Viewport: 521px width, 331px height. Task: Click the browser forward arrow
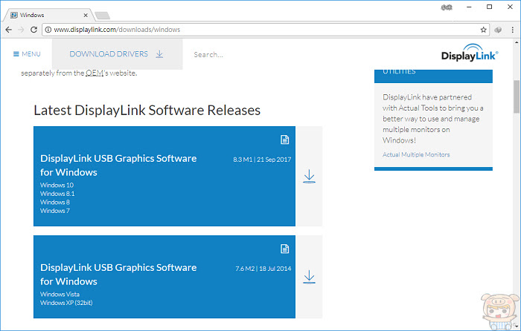pos(21,30)
